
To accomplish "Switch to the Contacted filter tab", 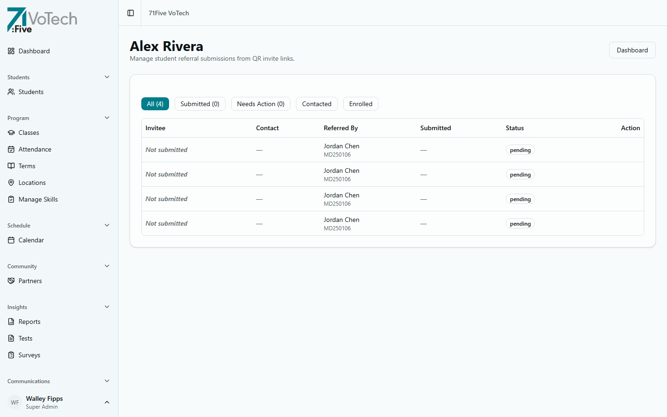I will tap(316, 104).
